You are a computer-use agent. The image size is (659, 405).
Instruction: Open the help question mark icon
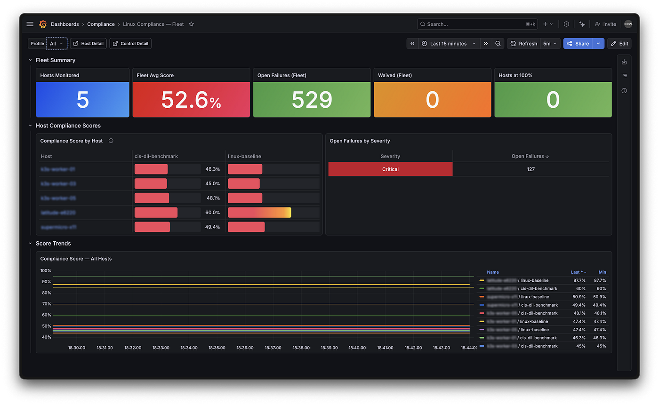point(566,24)
